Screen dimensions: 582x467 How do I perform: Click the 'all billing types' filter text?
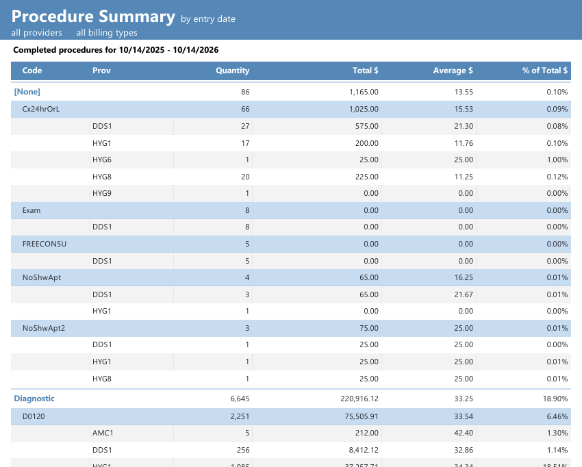(x=107, y=33)
